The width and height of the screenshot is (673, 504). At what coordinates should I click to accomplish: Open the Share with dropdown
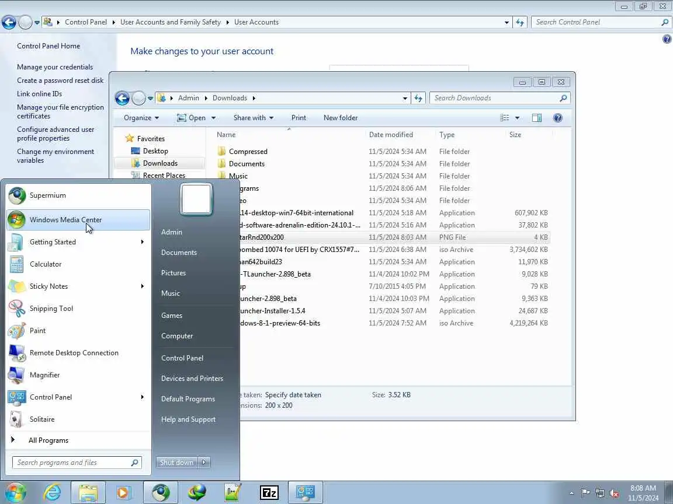click(x=253, y=118)
